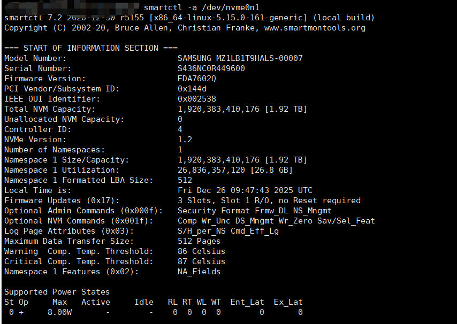The image size is (457, 324).
Task: Click the 8.00W max power value
Action: 59,312
